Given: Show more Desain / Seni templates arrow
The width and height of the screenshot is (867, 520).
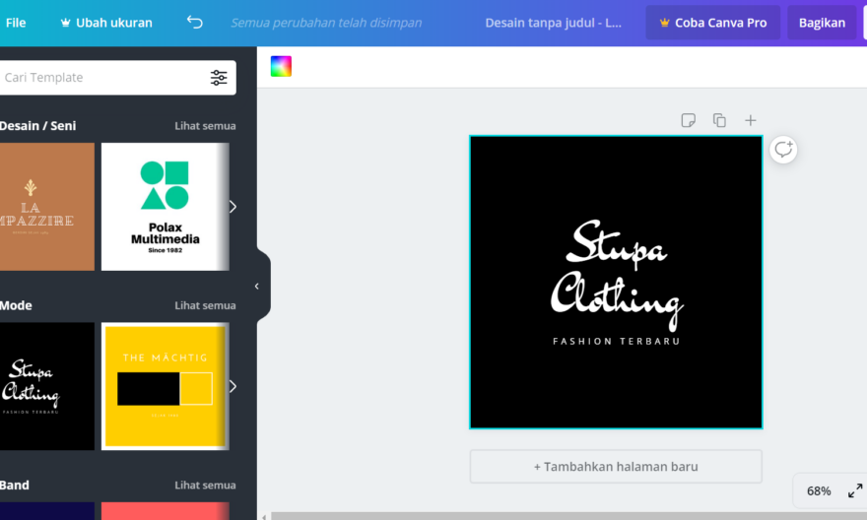Looking at the screenshot, I should pos(233,207).
